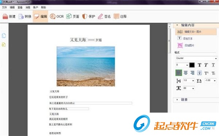Open the 编辑 menu in menu bar
219x136 pixels.
click(x=12, y=7)
